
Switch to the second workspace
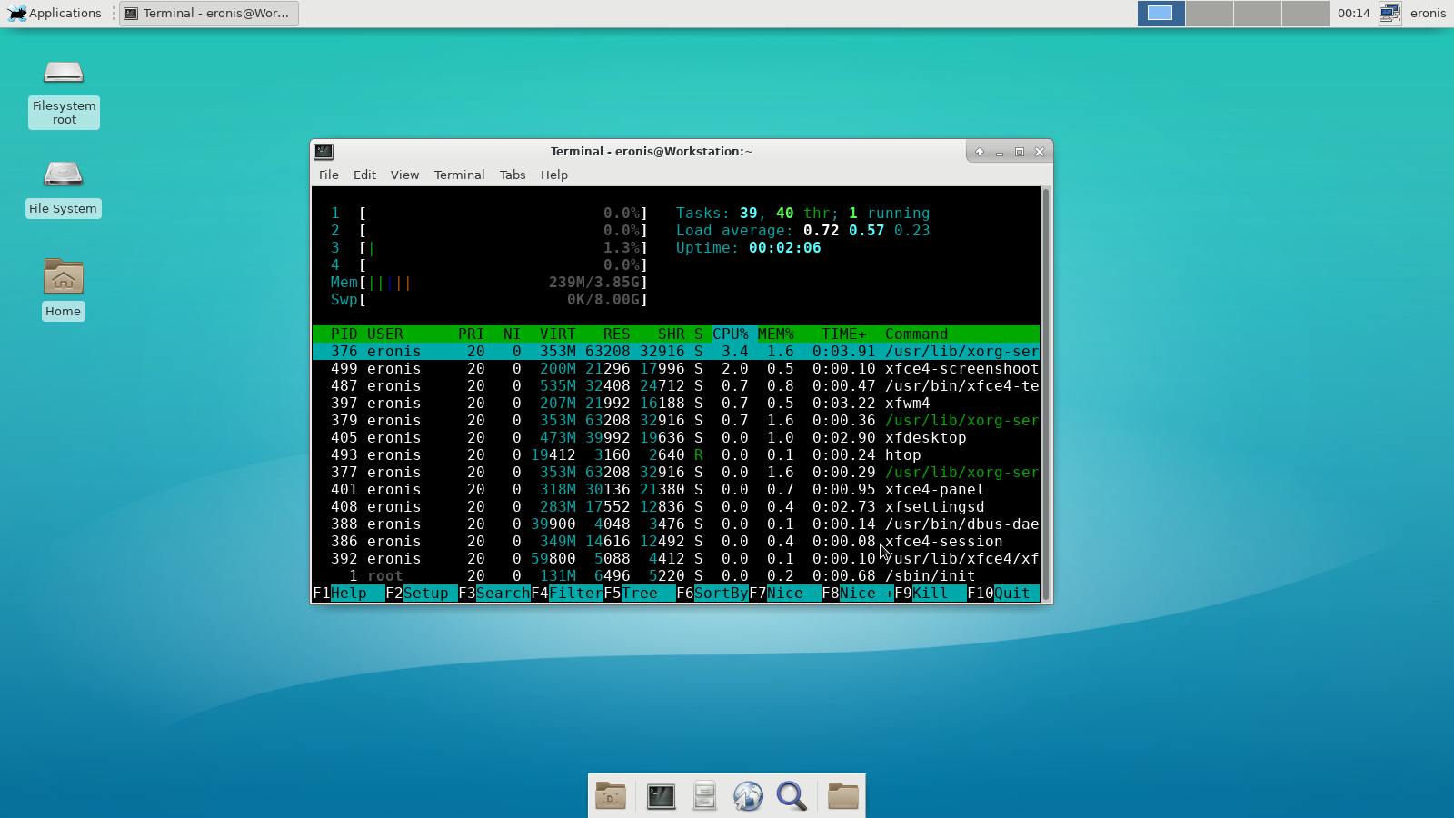pos(1209,13)
